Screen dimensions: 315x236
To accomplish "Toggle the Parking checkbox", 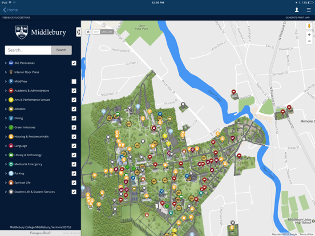I will pyautogui.click(x=74, y=173).
